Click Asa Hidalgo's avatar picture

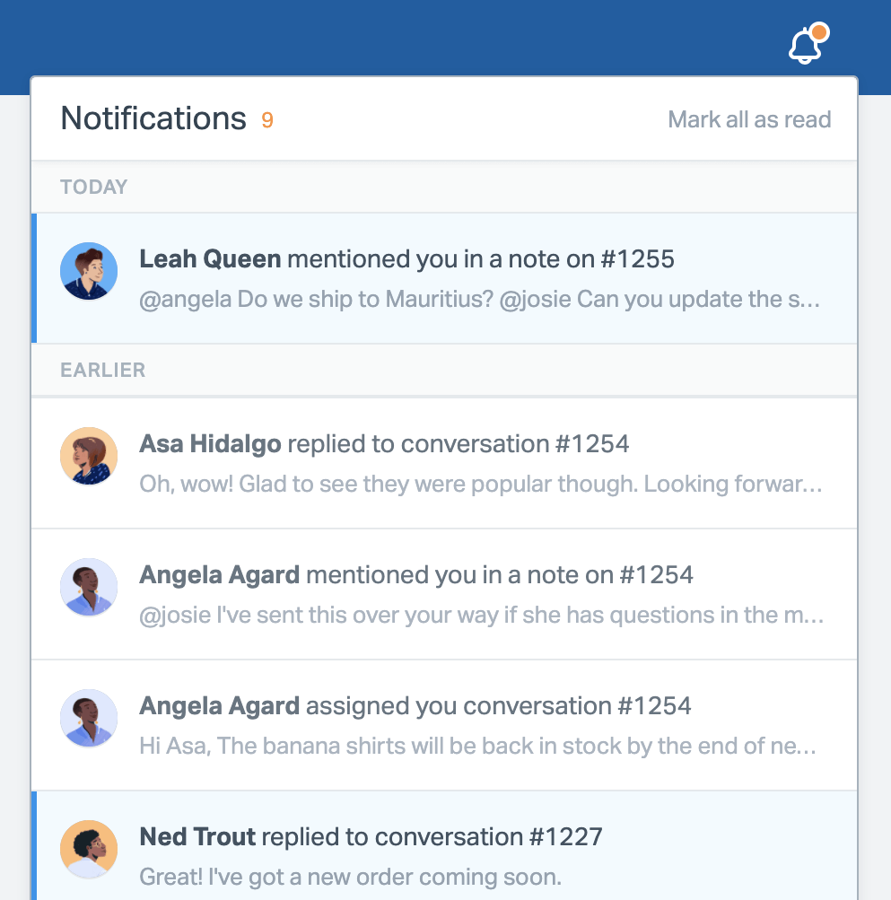(89, 456)
